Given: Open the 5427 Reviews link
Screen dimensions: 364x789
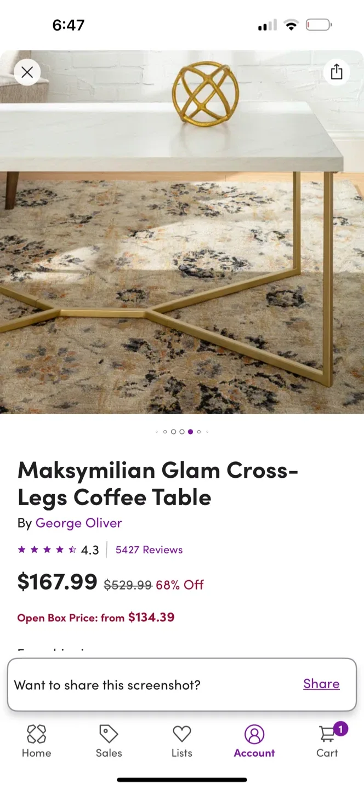Looking at the screenshot, I should click(149, 550).
